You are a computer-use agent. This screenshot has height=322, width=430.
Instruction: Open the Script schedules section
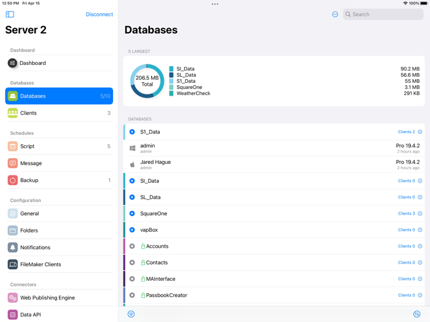click(59, 146)
